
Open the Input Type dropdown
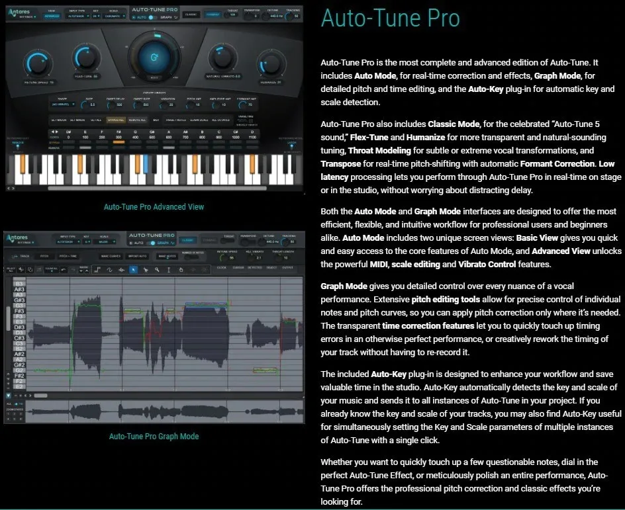(77, 15)
